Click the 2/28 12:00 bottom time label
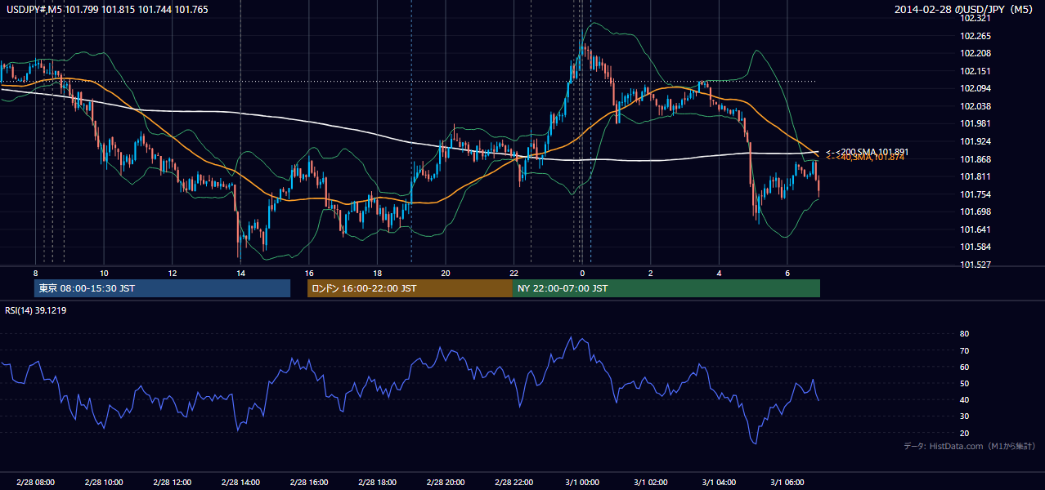1045x490 pixels. pyautogui.click(x=172, y=482)
